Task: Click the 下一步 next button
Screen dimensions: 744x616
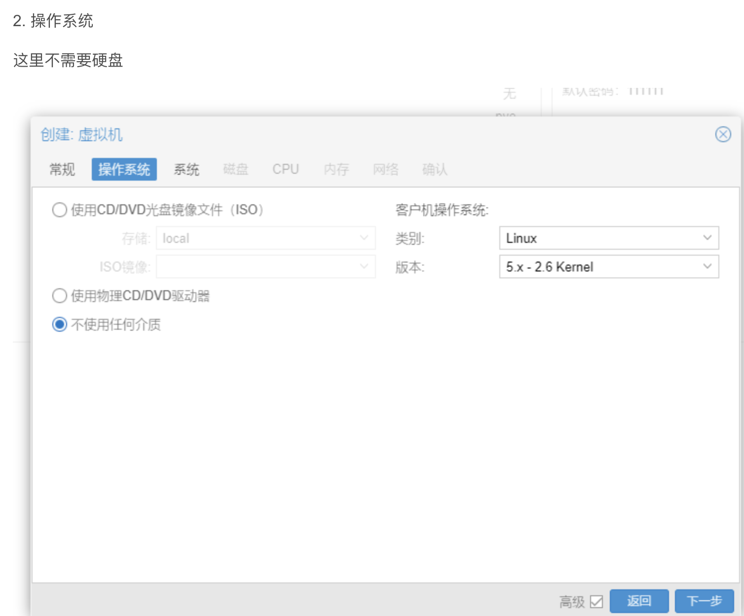Action: (x=704, y=601)
